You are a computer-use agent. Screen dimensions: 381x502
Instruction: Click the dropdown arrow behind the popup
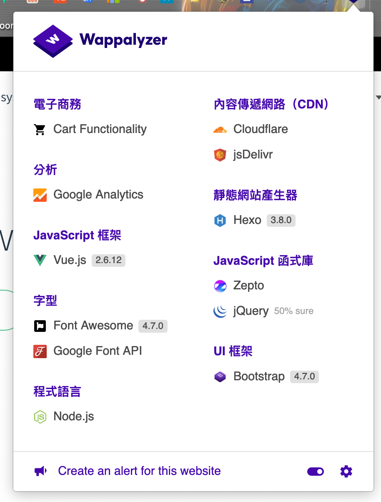pos(378,98)
